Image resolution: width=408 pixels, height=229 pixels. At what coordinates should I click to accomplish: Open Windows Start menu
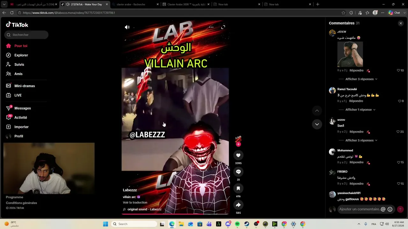pos(106,224)
